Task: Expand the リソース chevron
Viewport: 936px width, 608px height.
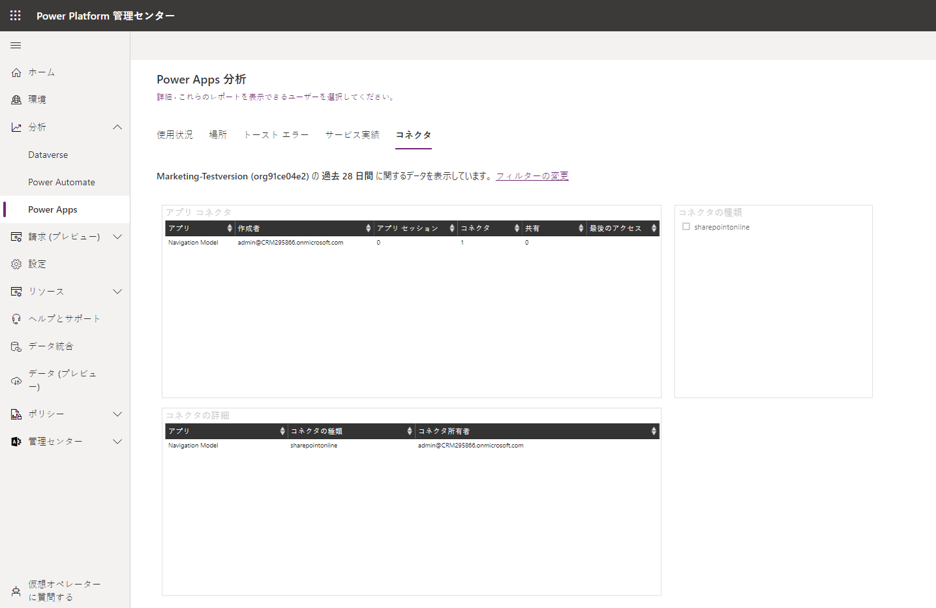Action: tap(117, 292)
